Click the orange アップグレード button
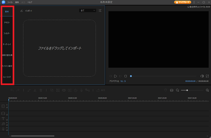 coord(182,2)
